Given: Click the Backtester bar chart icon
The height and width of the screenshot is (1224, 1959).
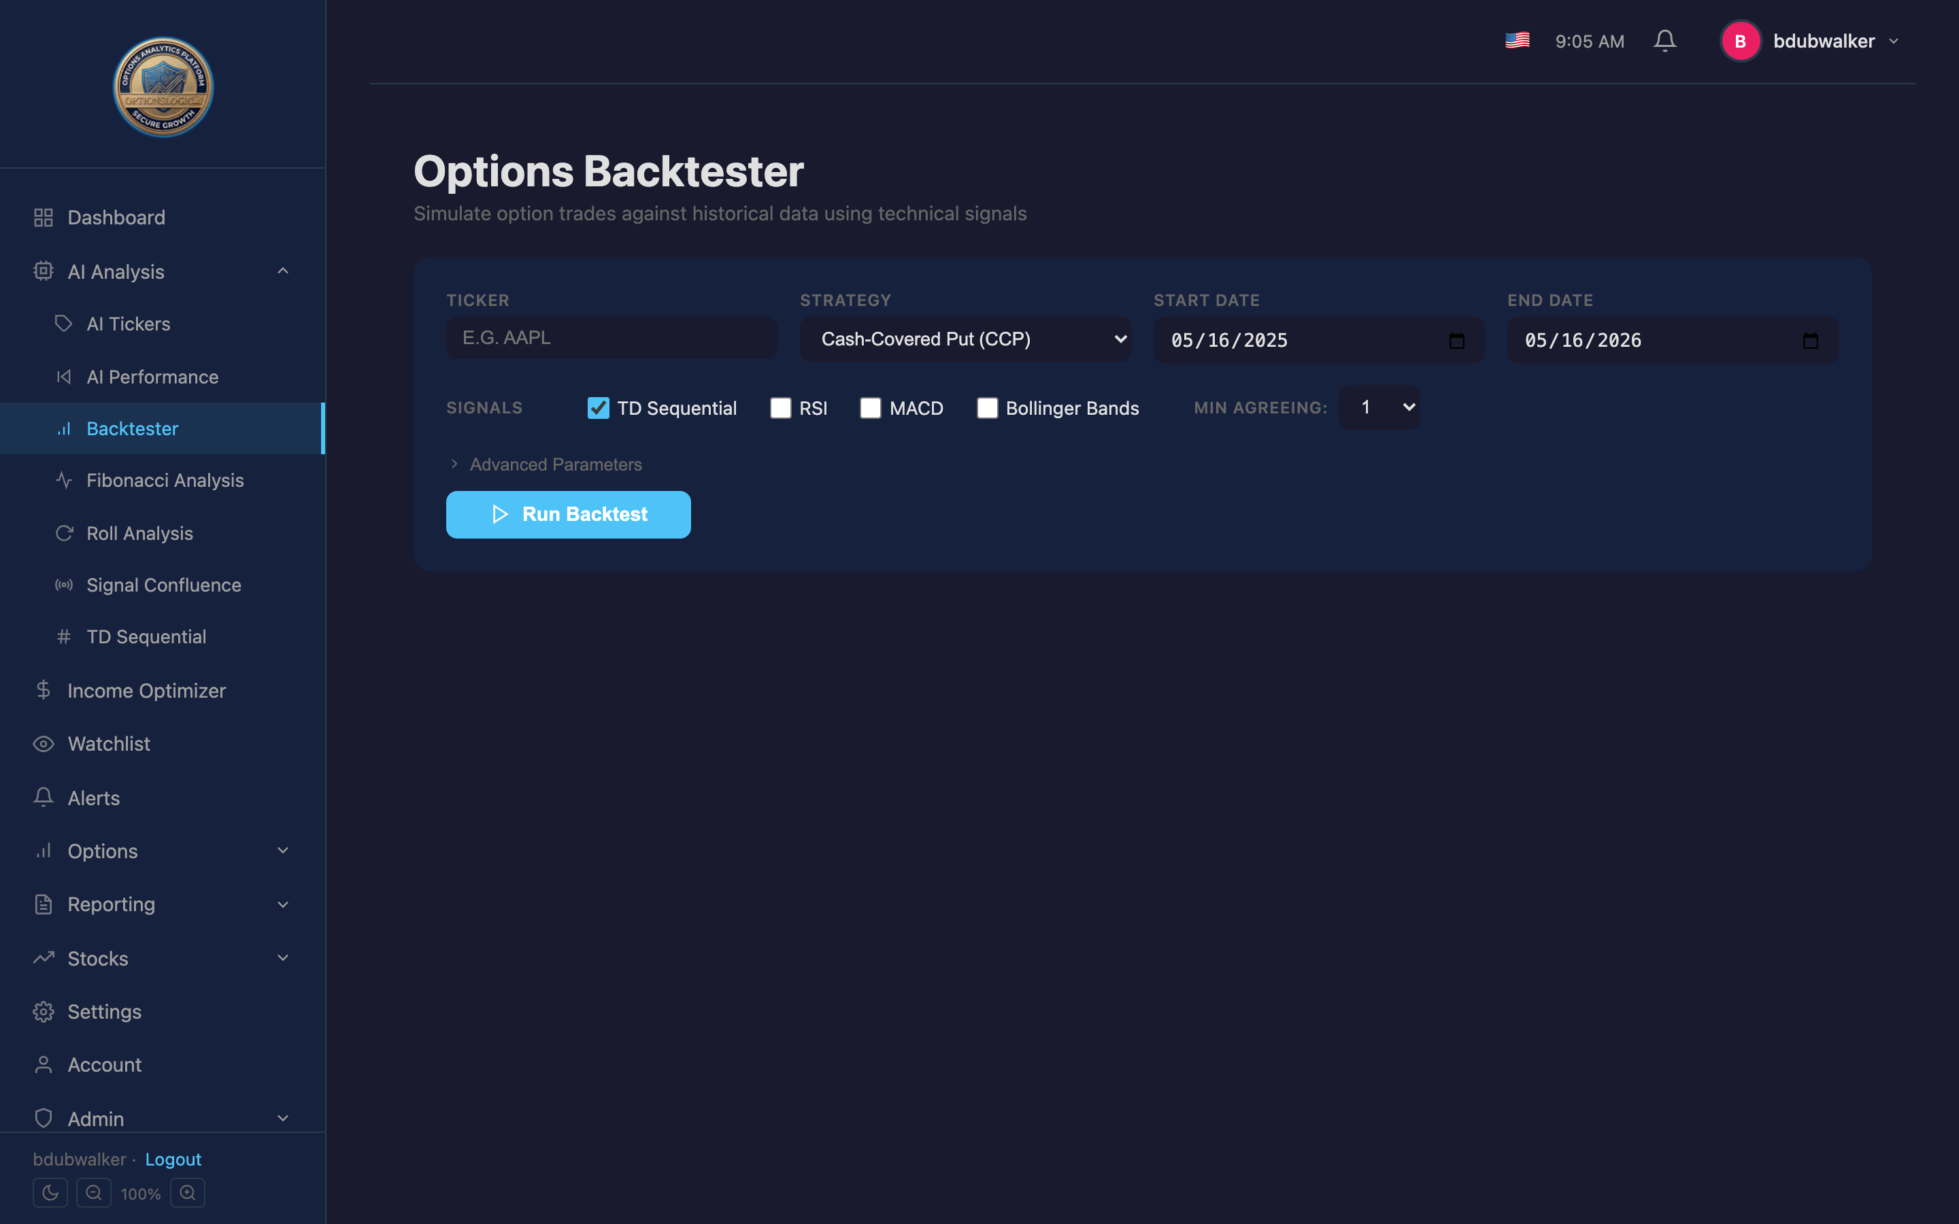Looking at the screenshot, I should (64, 428).
